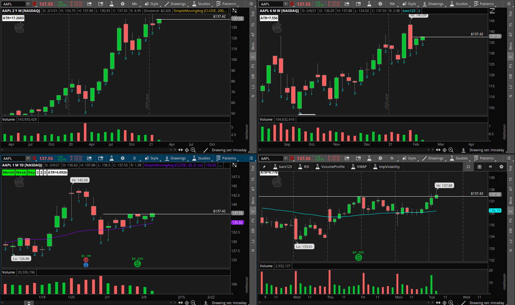The image size is (515, 305).
Task: Open the Style menu in monthly chart
Action: (152, 4)
